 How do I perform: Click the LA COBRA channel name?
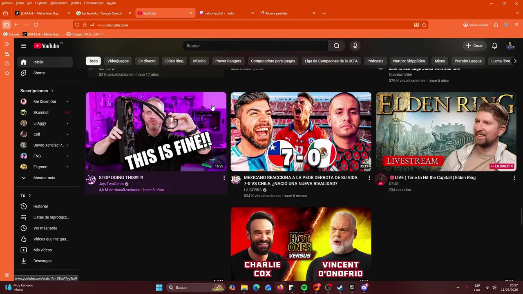(x=253, y=190)
